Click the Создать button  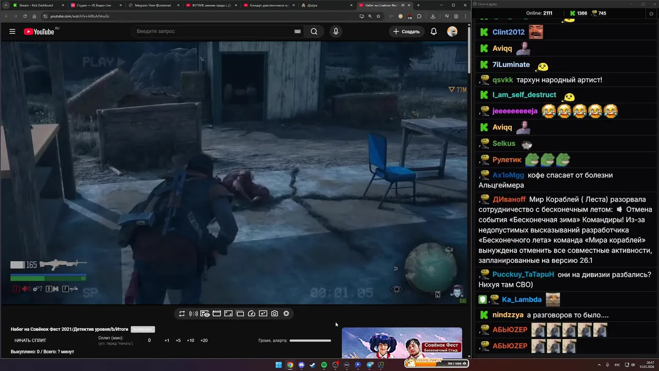point(406,31)
